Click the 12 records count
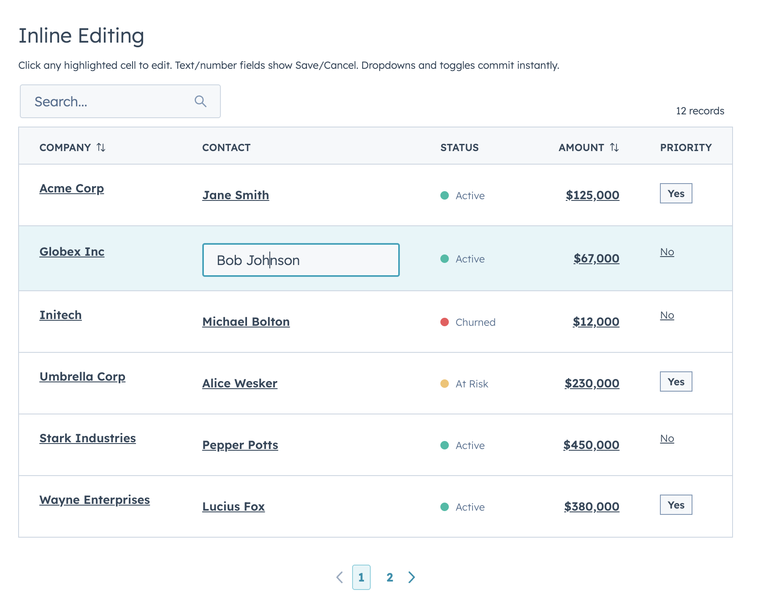Screen dimensions: 760x606 coord(700,111)
